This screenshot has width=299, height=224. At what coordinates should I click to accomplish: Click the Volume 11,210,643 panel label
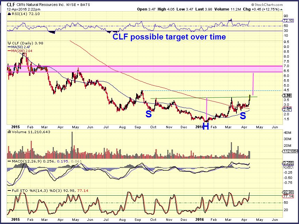tap(31, 132)
